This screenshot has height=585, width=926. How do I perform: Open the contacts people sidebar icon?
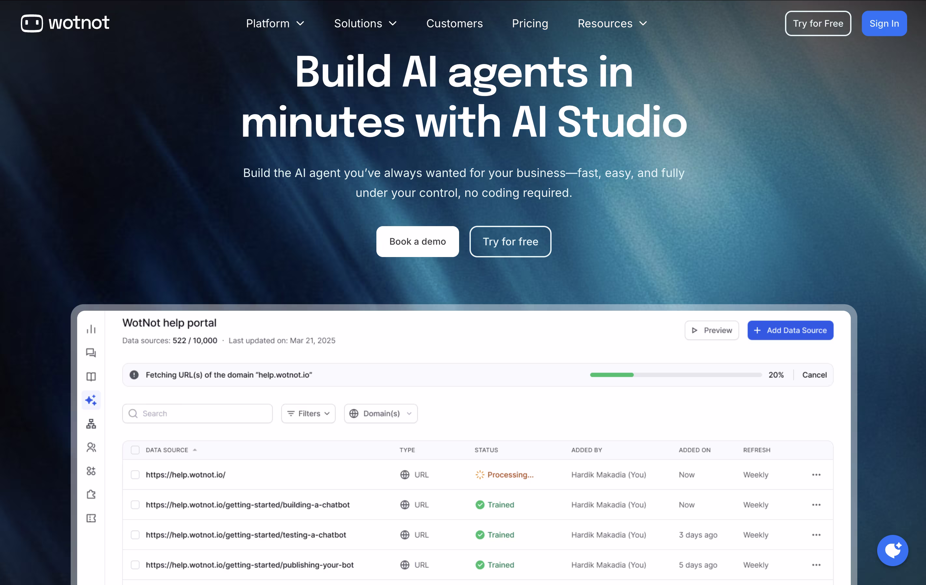91,447
